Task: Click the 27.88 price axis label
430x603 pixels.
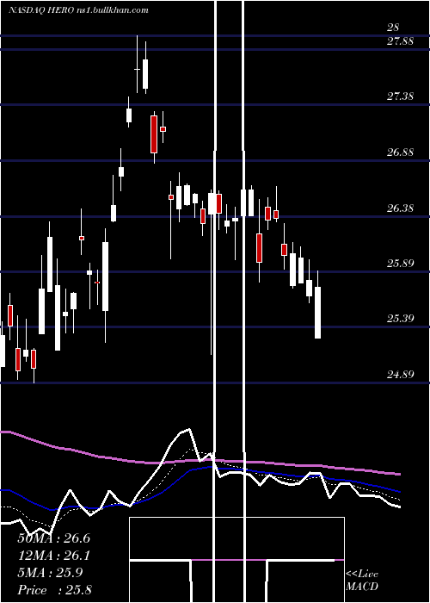Action: click(x=400, y=41)
